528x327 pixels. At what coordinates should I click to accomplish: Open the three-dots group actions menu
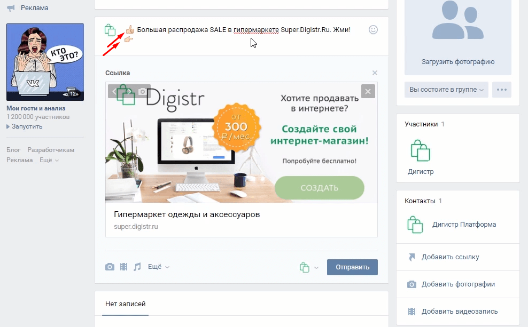tap(502, 90)
